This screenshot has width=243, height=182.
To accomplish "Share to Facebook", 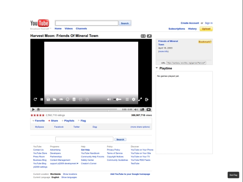I will tap(59, 127).
